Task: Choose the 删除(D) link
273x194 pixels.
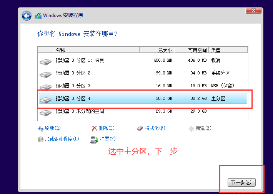Action: pyautogui.click(x=107, y=128)
